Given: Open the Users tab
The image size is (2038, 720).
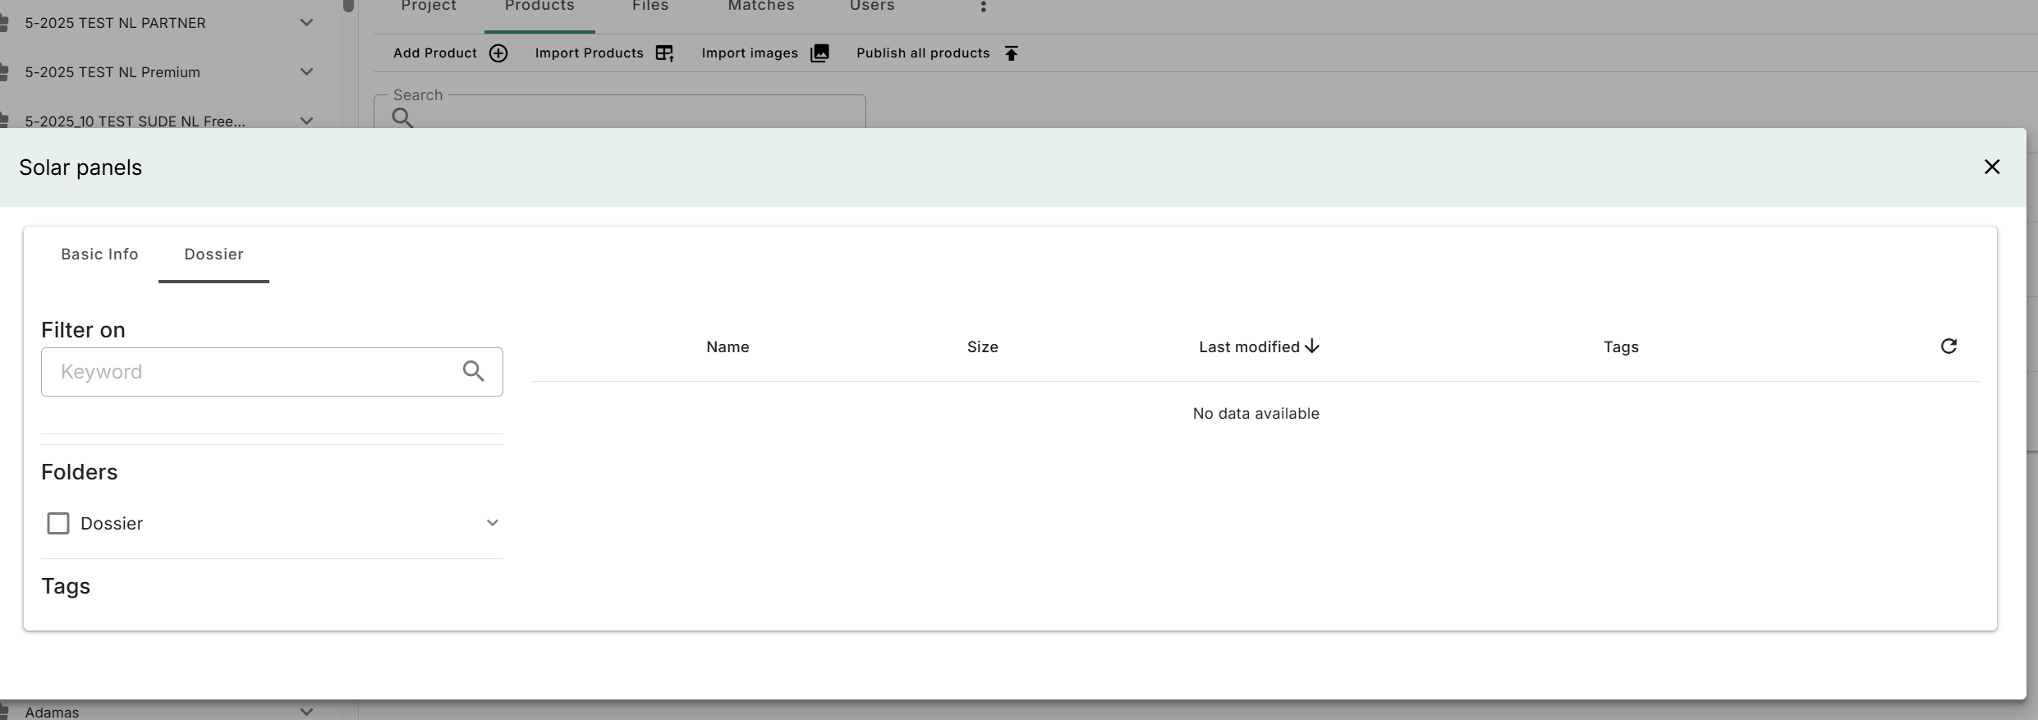Looking at the screenshot, I should pos(872,7).
